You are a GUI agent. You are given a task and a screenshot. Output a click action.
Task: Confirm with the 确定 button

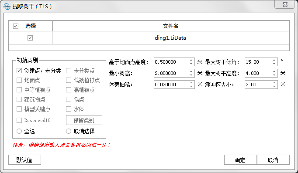(x=240, y=160)
